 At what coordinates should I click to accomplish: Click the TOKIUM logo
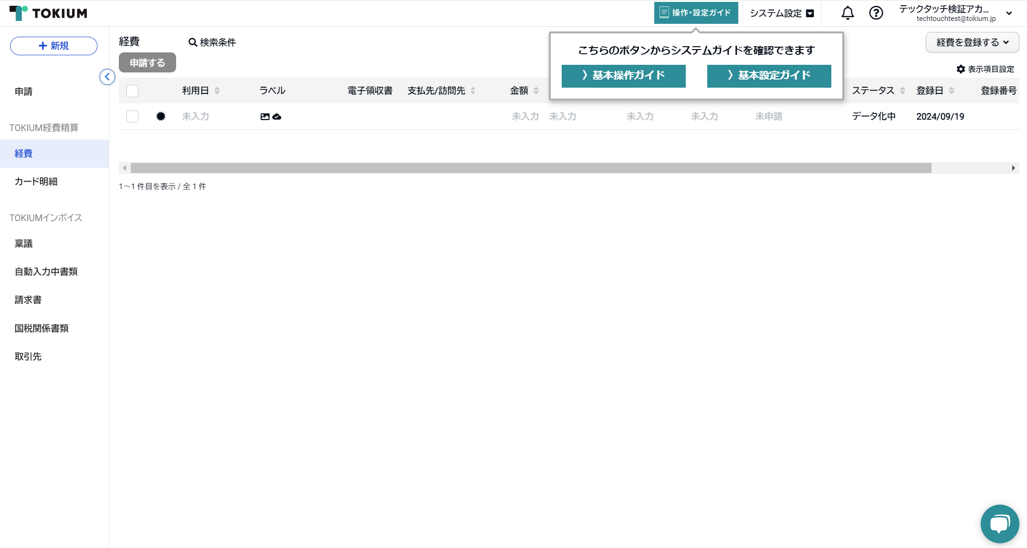(49, 13)
